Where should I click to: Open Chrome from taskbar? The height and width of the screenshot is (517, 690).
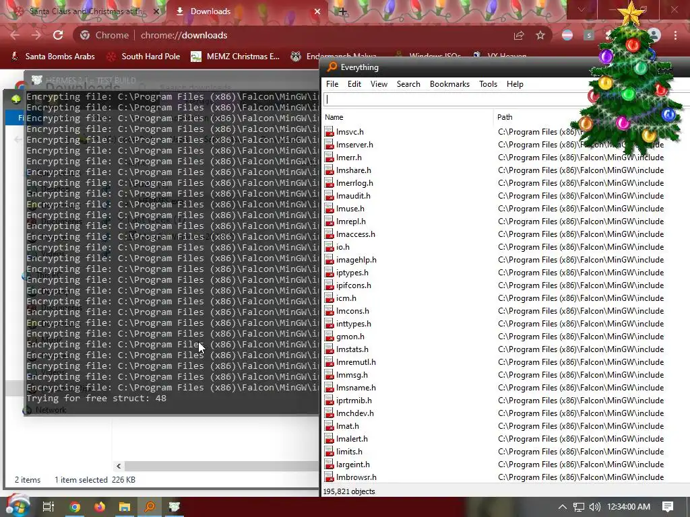click(x=75, y=507)
